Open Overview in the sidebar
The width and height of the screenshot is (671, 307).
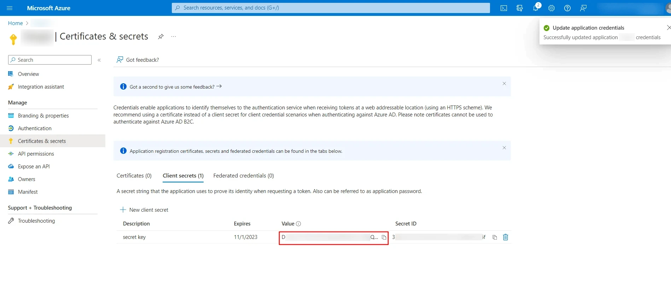click(28, 74)
